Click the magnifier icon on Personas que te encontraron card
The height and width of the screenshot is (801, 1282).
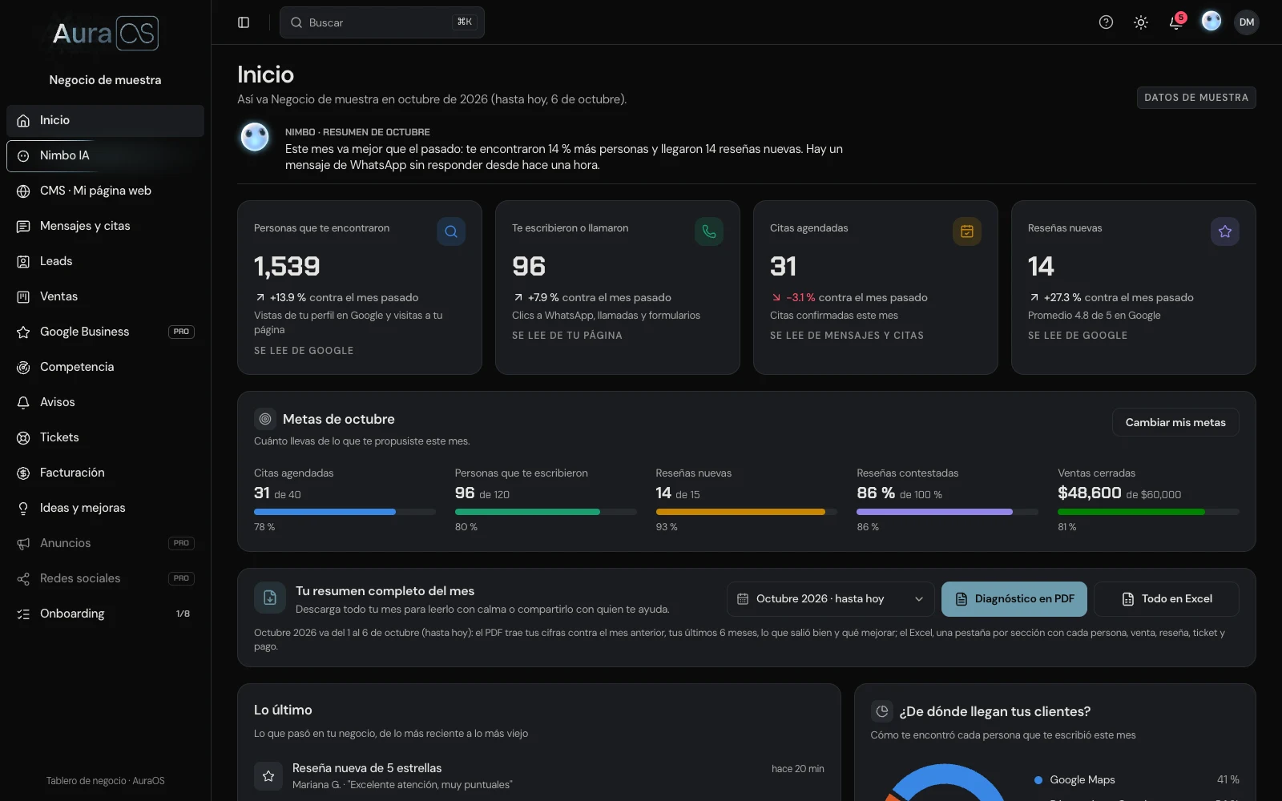(x=451, y=231)
